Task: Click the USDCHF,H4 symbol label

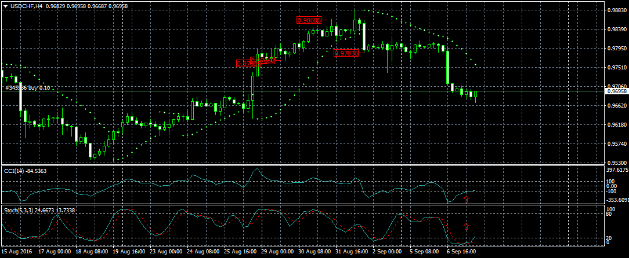Action: point(27,6)
